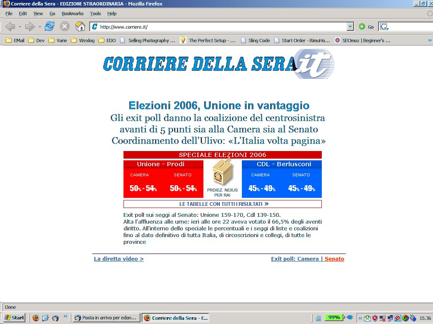
Task: Click the Back navigation arrow
Action: click(x=11, y=27)
